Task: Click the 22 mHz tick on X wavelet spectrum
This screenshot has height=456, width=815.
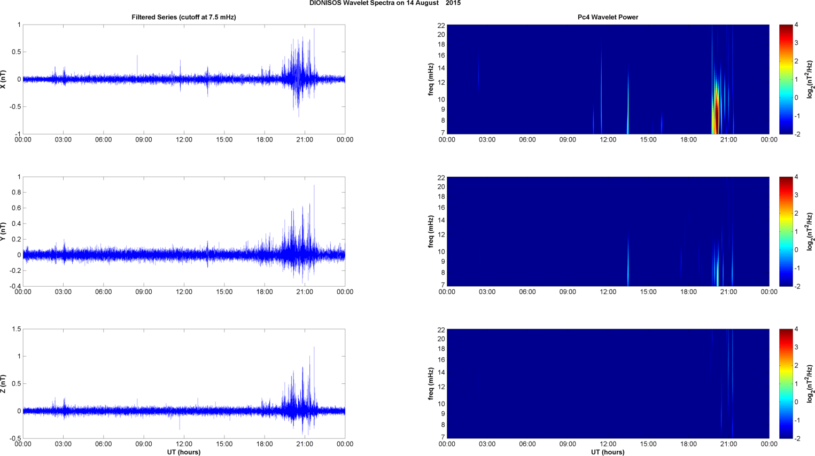Action: pyautogui.click(x=441, y=26)
